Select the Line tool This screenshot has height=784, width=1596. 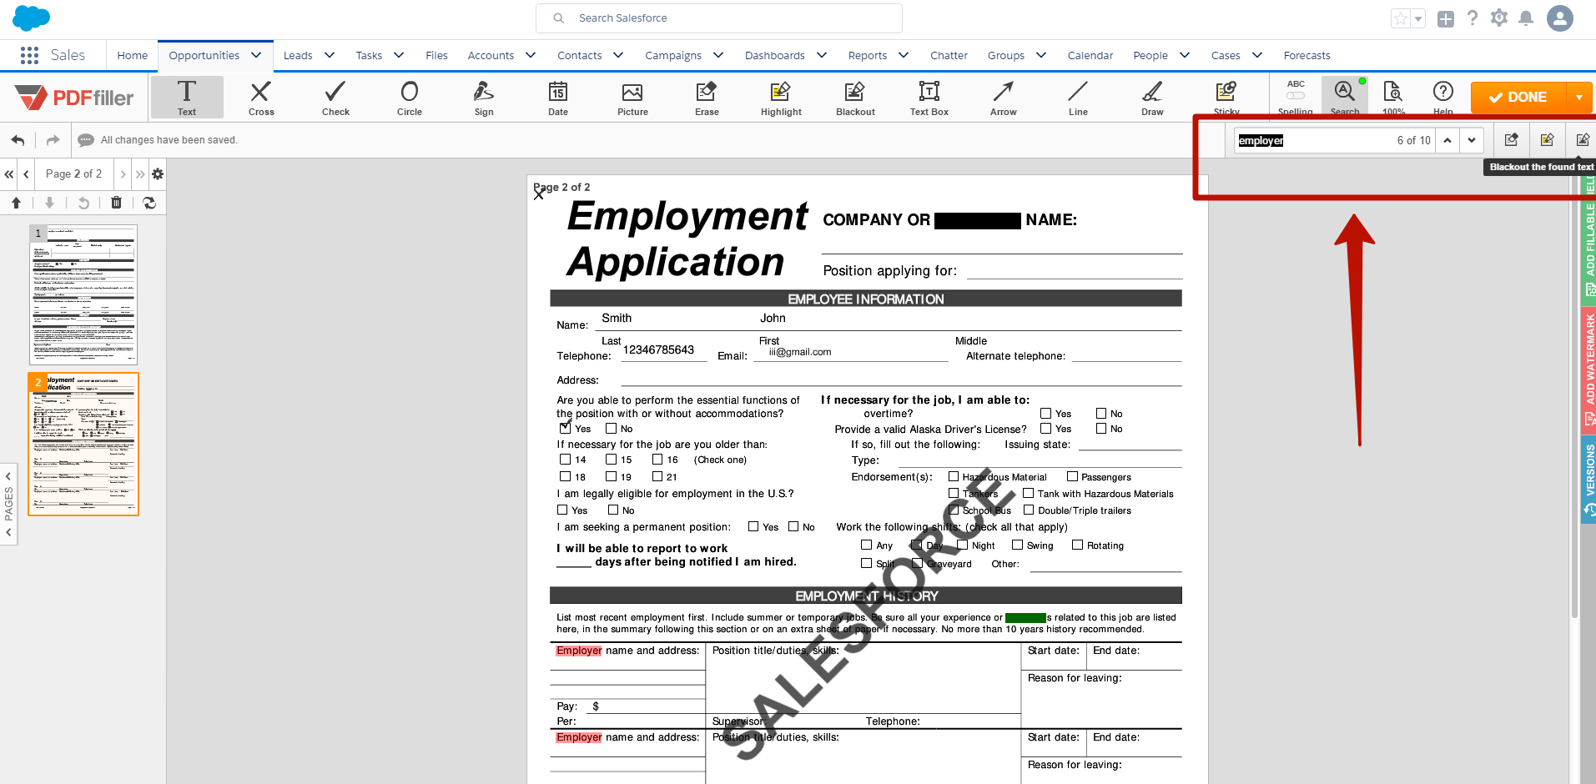1078,98
